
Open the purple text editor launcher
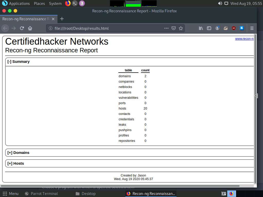pyautogui.click(x=82, y=3)
